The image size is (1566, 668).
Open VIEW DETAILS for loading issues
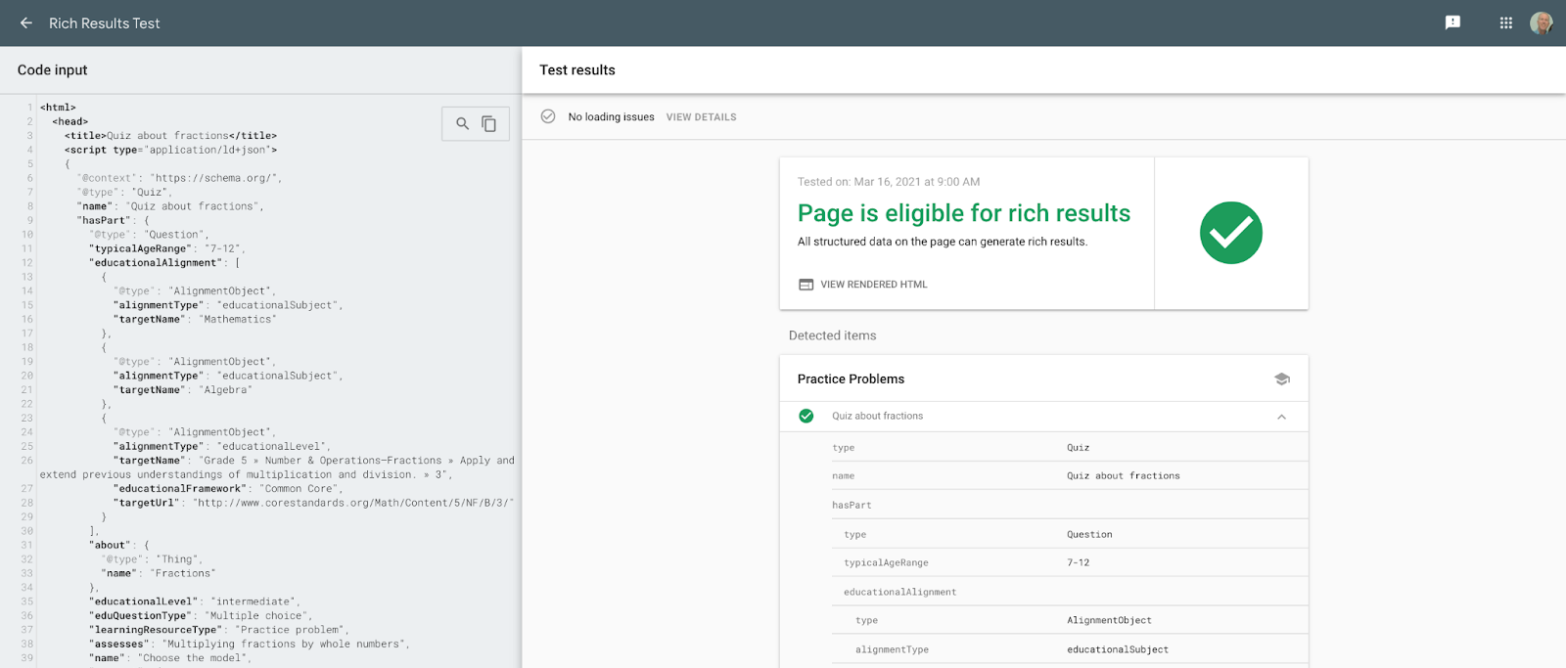click(x=701, y=117)
